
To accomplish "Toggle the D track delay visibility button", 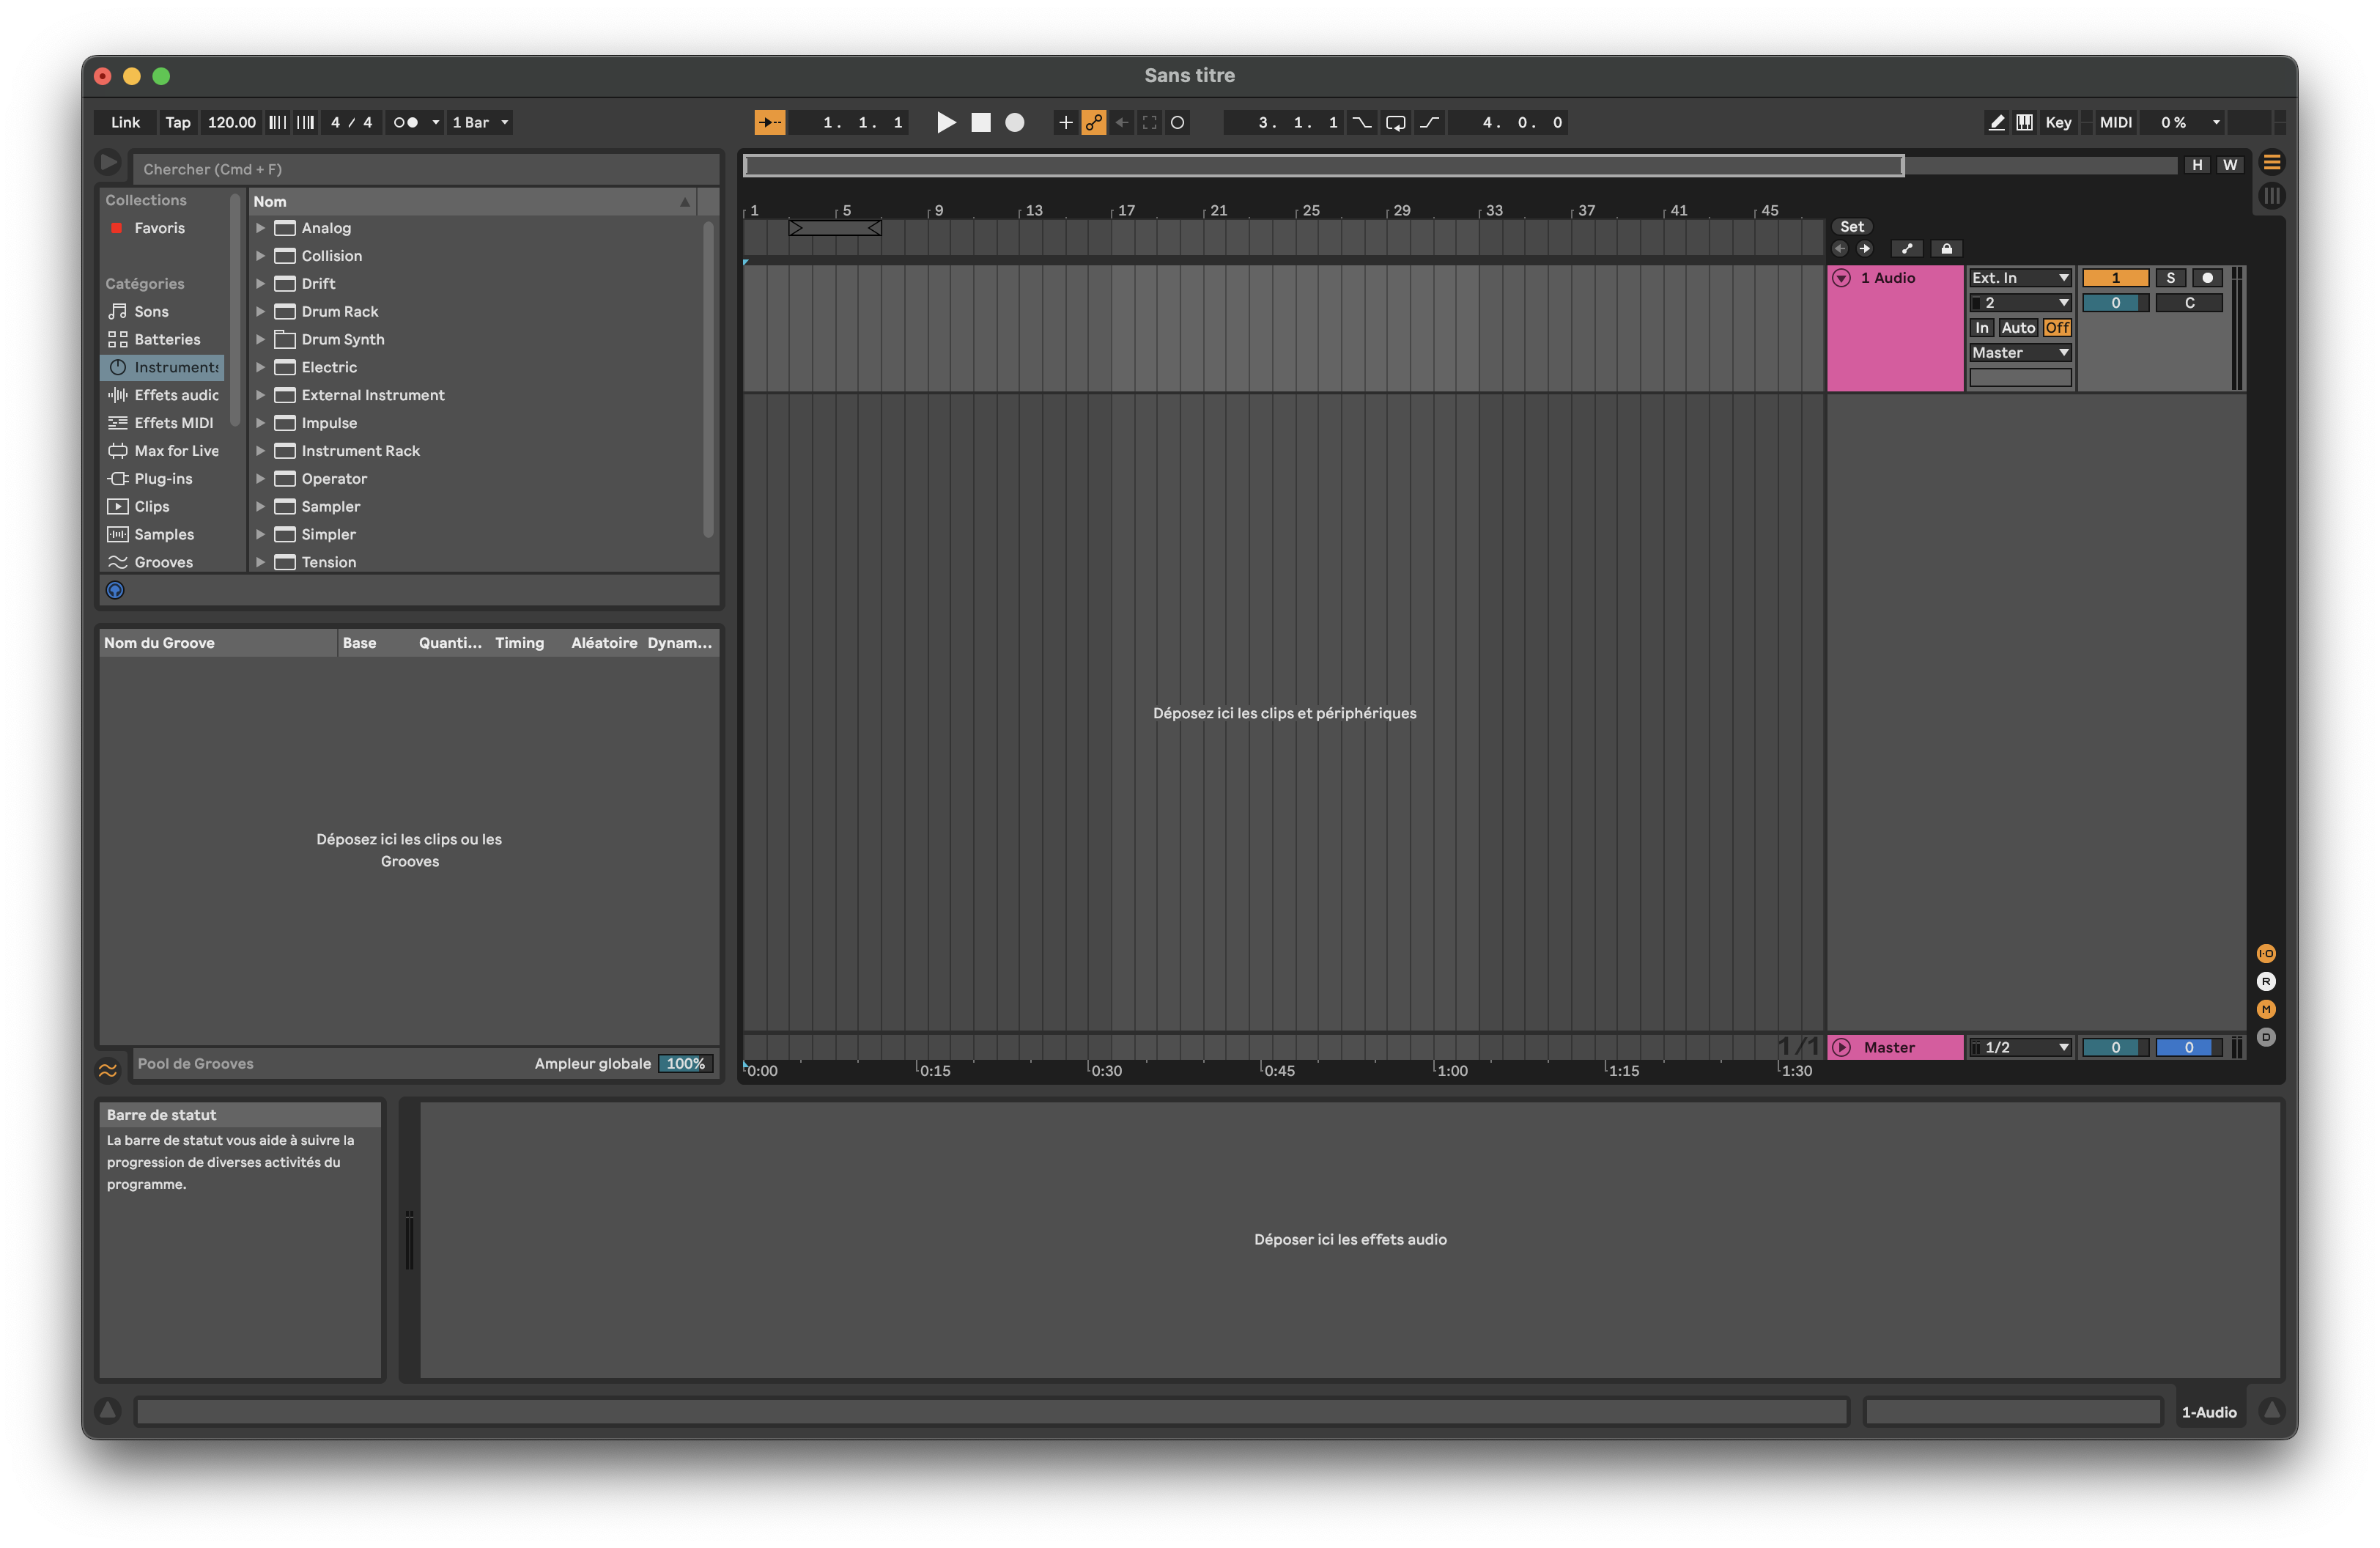I will tap(2266, 1037).
